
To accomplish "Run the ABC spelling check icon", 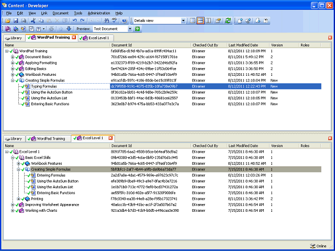I will (x=115, y=21).
